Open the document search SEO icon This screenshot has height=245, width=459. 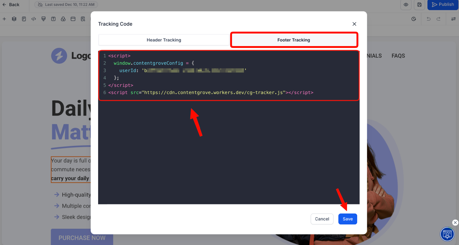[x=83, y=19]
